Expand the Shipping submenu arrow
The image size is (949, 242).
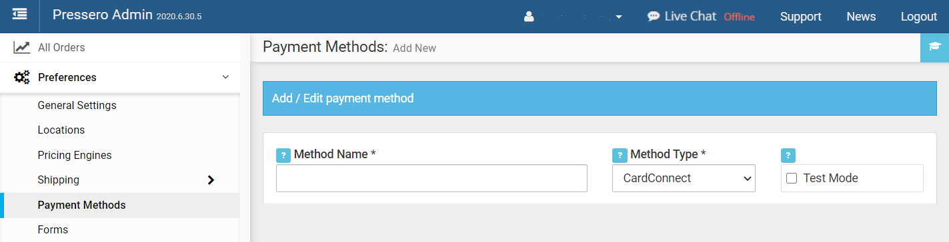point(211,180)
